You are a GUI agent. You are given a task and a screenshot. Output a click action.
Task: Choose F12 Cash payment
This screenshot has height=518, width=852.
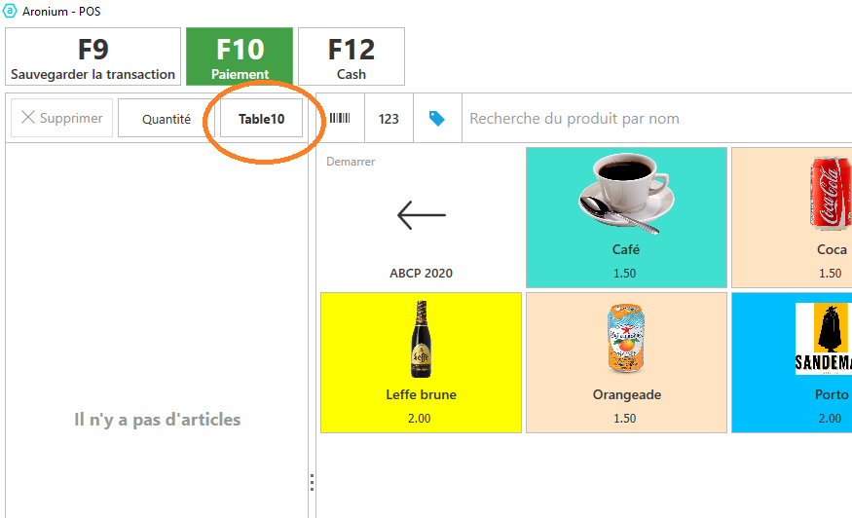(x=351, y=56)
